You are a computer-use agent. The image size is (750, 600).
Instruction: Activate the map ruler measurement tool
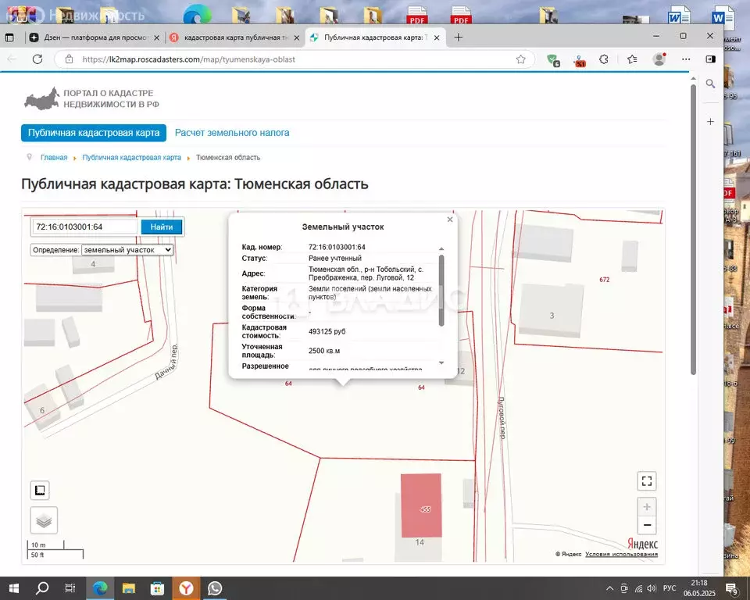click(x=40, y=491)
